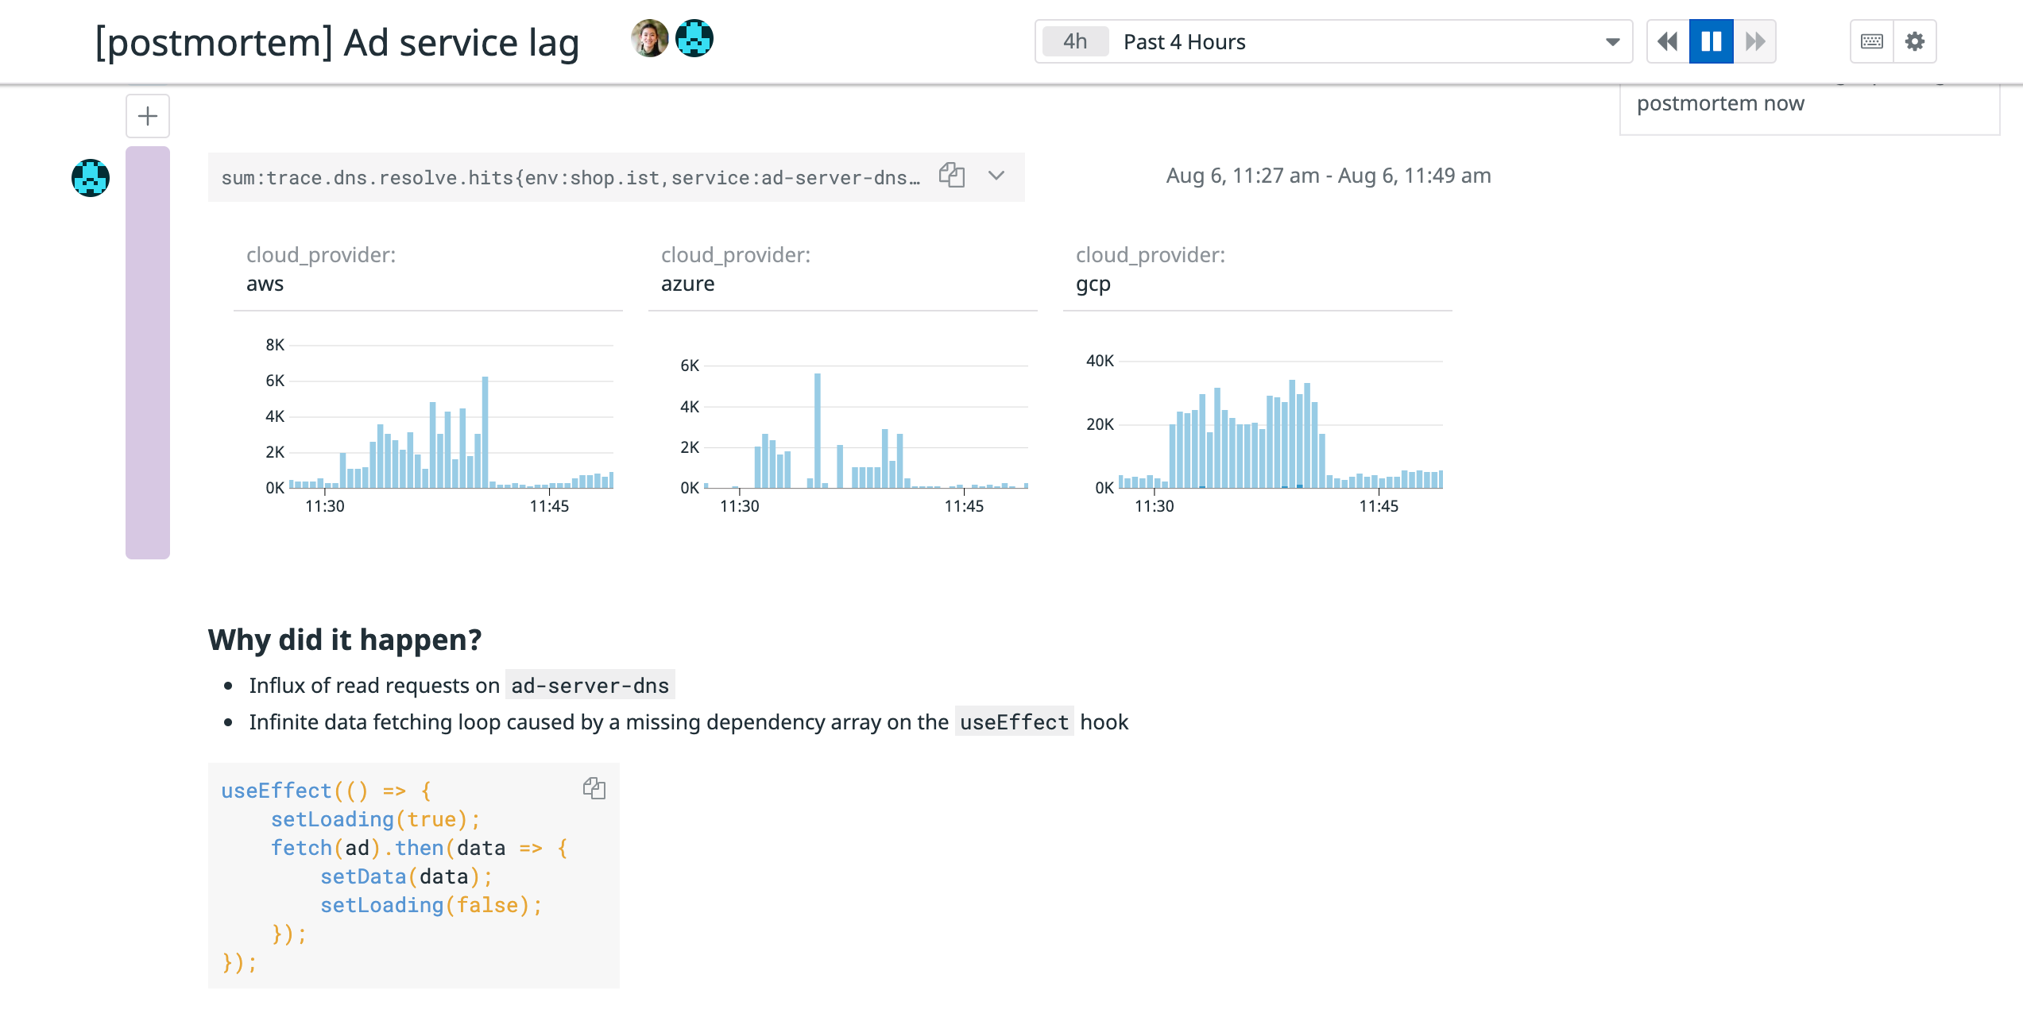Click the plus icon to add a cell
The height and width of the screenshot is (1025, 2023).
point(148,116)
